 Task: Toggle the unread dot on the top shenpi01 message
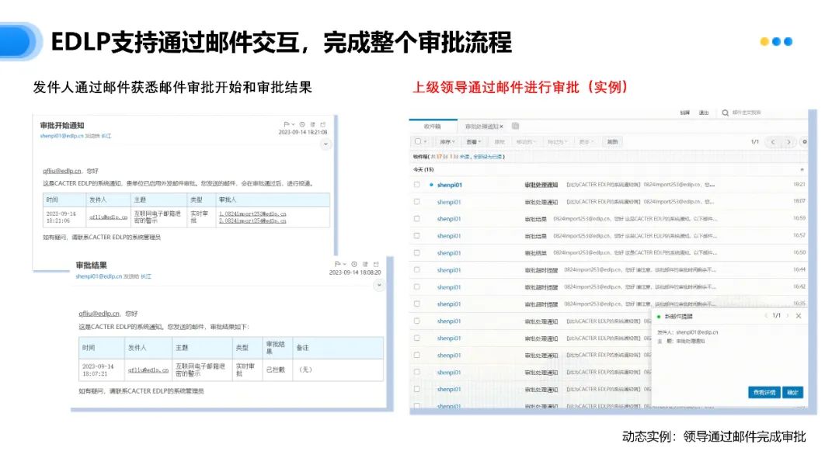[431, 185]
